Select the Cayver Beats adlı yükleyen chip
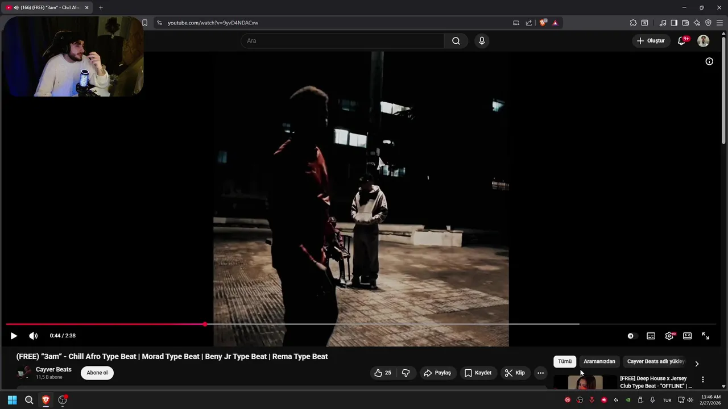 656,361
